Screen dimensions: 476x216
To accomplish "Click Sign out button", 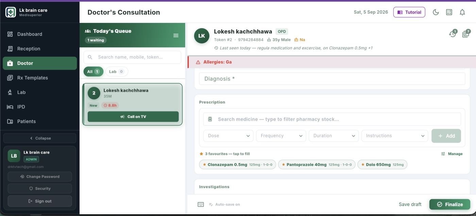I will click(x=40, y=201).
